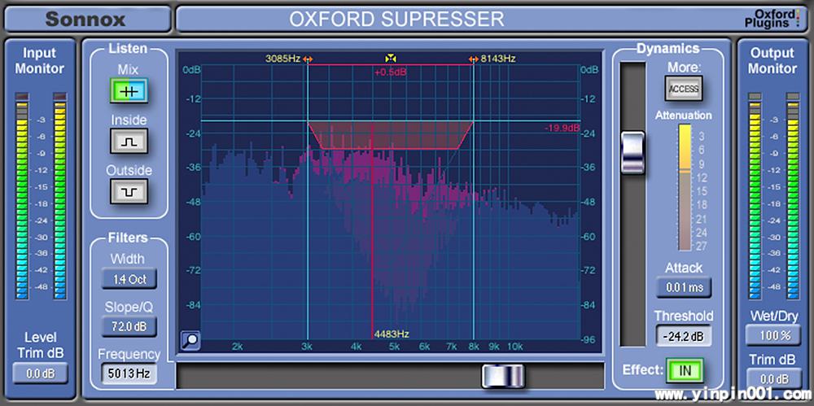The width and height of the screenshot is (814, 406).
Task: Select the Mix listen mode button
Action: pos(129,92)
